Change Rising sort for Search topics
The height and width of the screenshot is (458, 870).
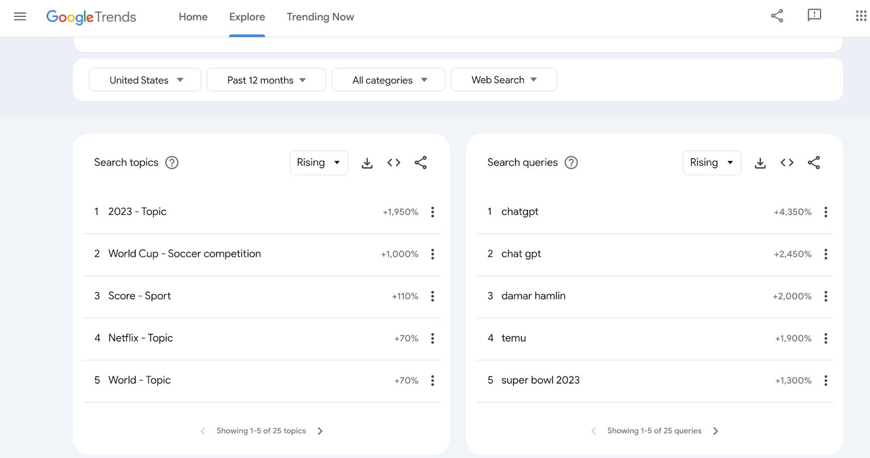319,163
